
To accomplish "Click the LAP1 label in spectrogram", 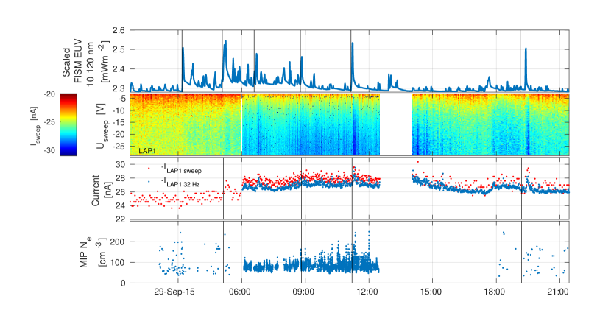I will pyautogui.click(x=147, y=150).
